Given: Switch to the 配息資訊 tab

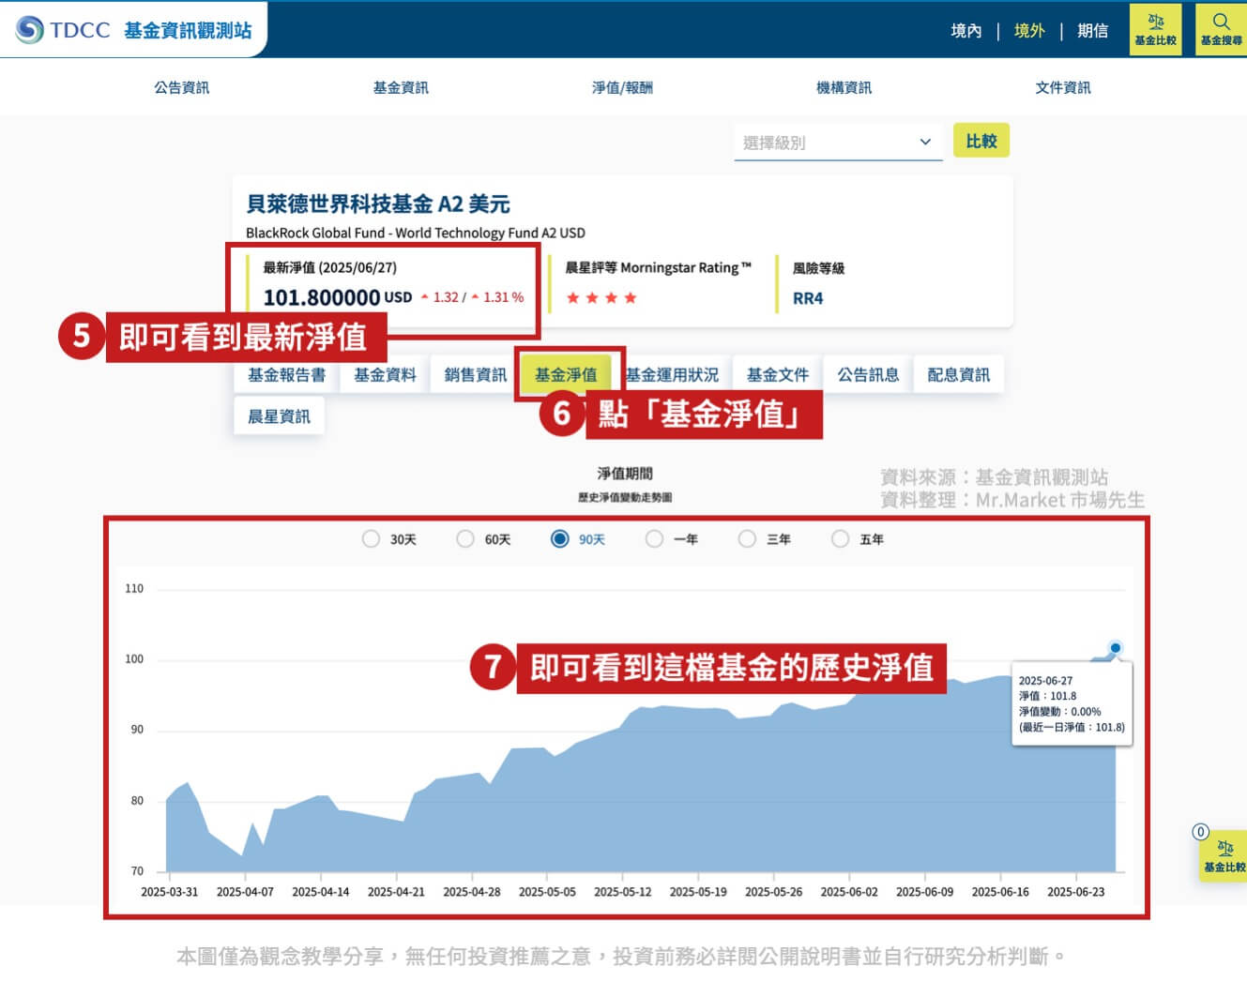Looking at the screenshot, I should click(959, 375).
